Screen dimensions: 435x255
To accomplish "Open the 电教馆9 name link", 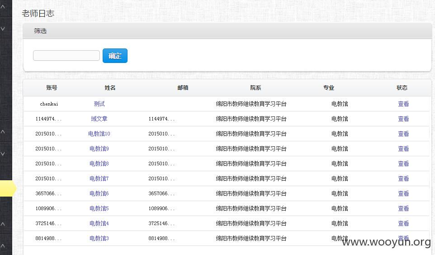I will point(99,149).
